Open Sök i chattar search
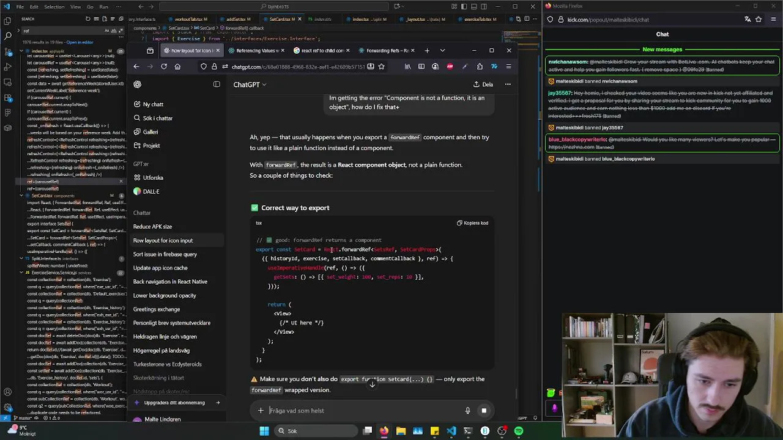This screenshot has width=783, height=440. [x=153, y=118]
